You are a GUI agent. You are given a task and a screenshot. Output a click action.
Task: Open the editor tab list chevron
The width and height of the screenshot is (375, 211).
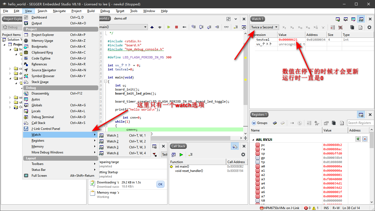click(x=236, y=19)
